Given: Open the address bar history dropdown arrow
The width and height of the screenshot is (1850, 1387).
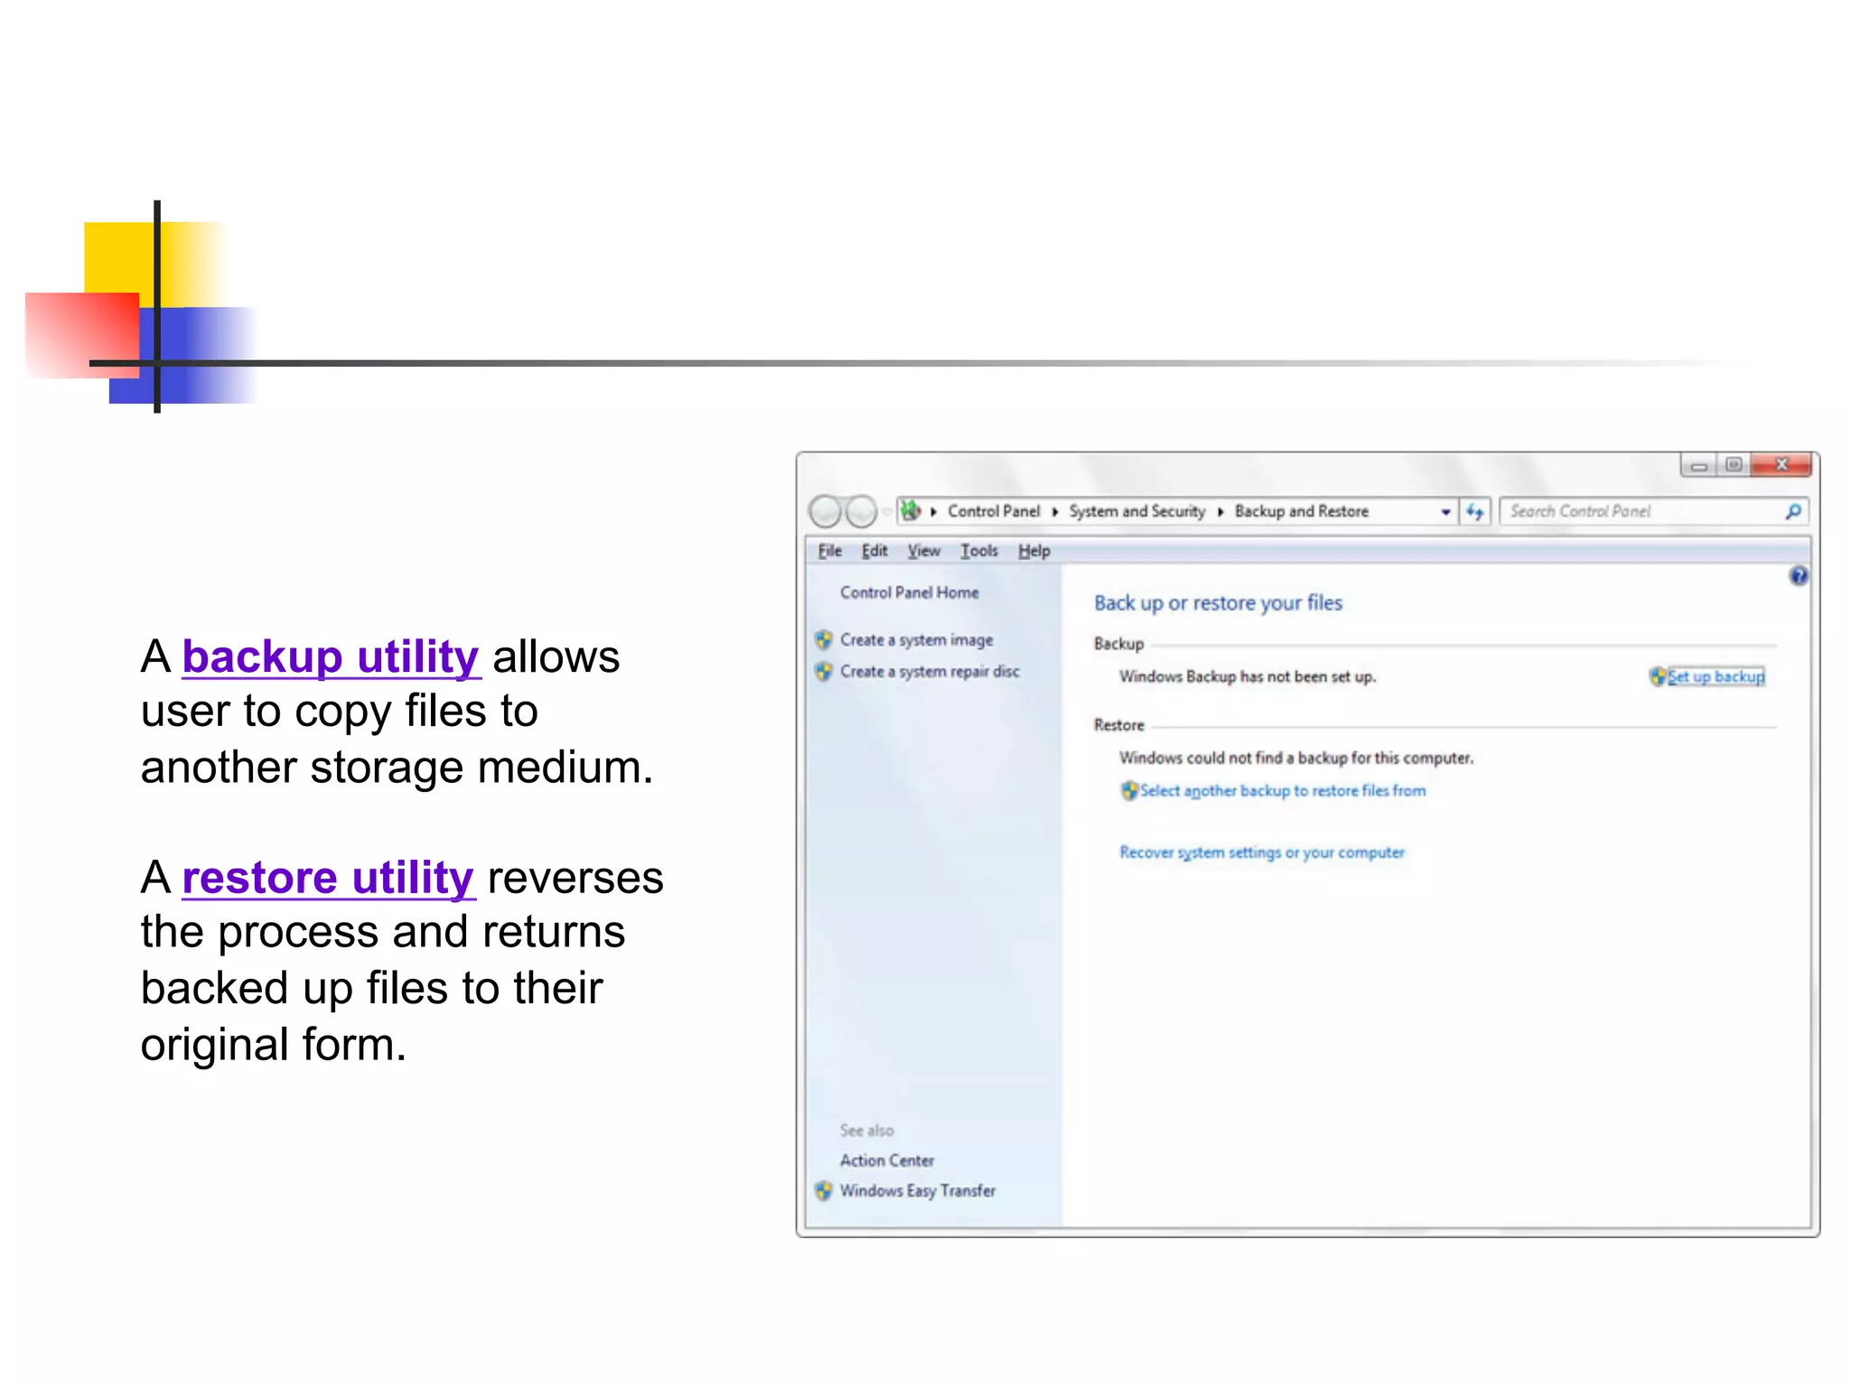Looking at the screenshot, I should coord(1446,512).
